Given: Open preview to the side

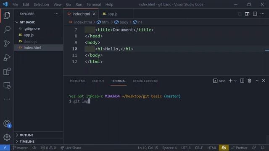Looking at the screenshot, I should pos(247,14).
